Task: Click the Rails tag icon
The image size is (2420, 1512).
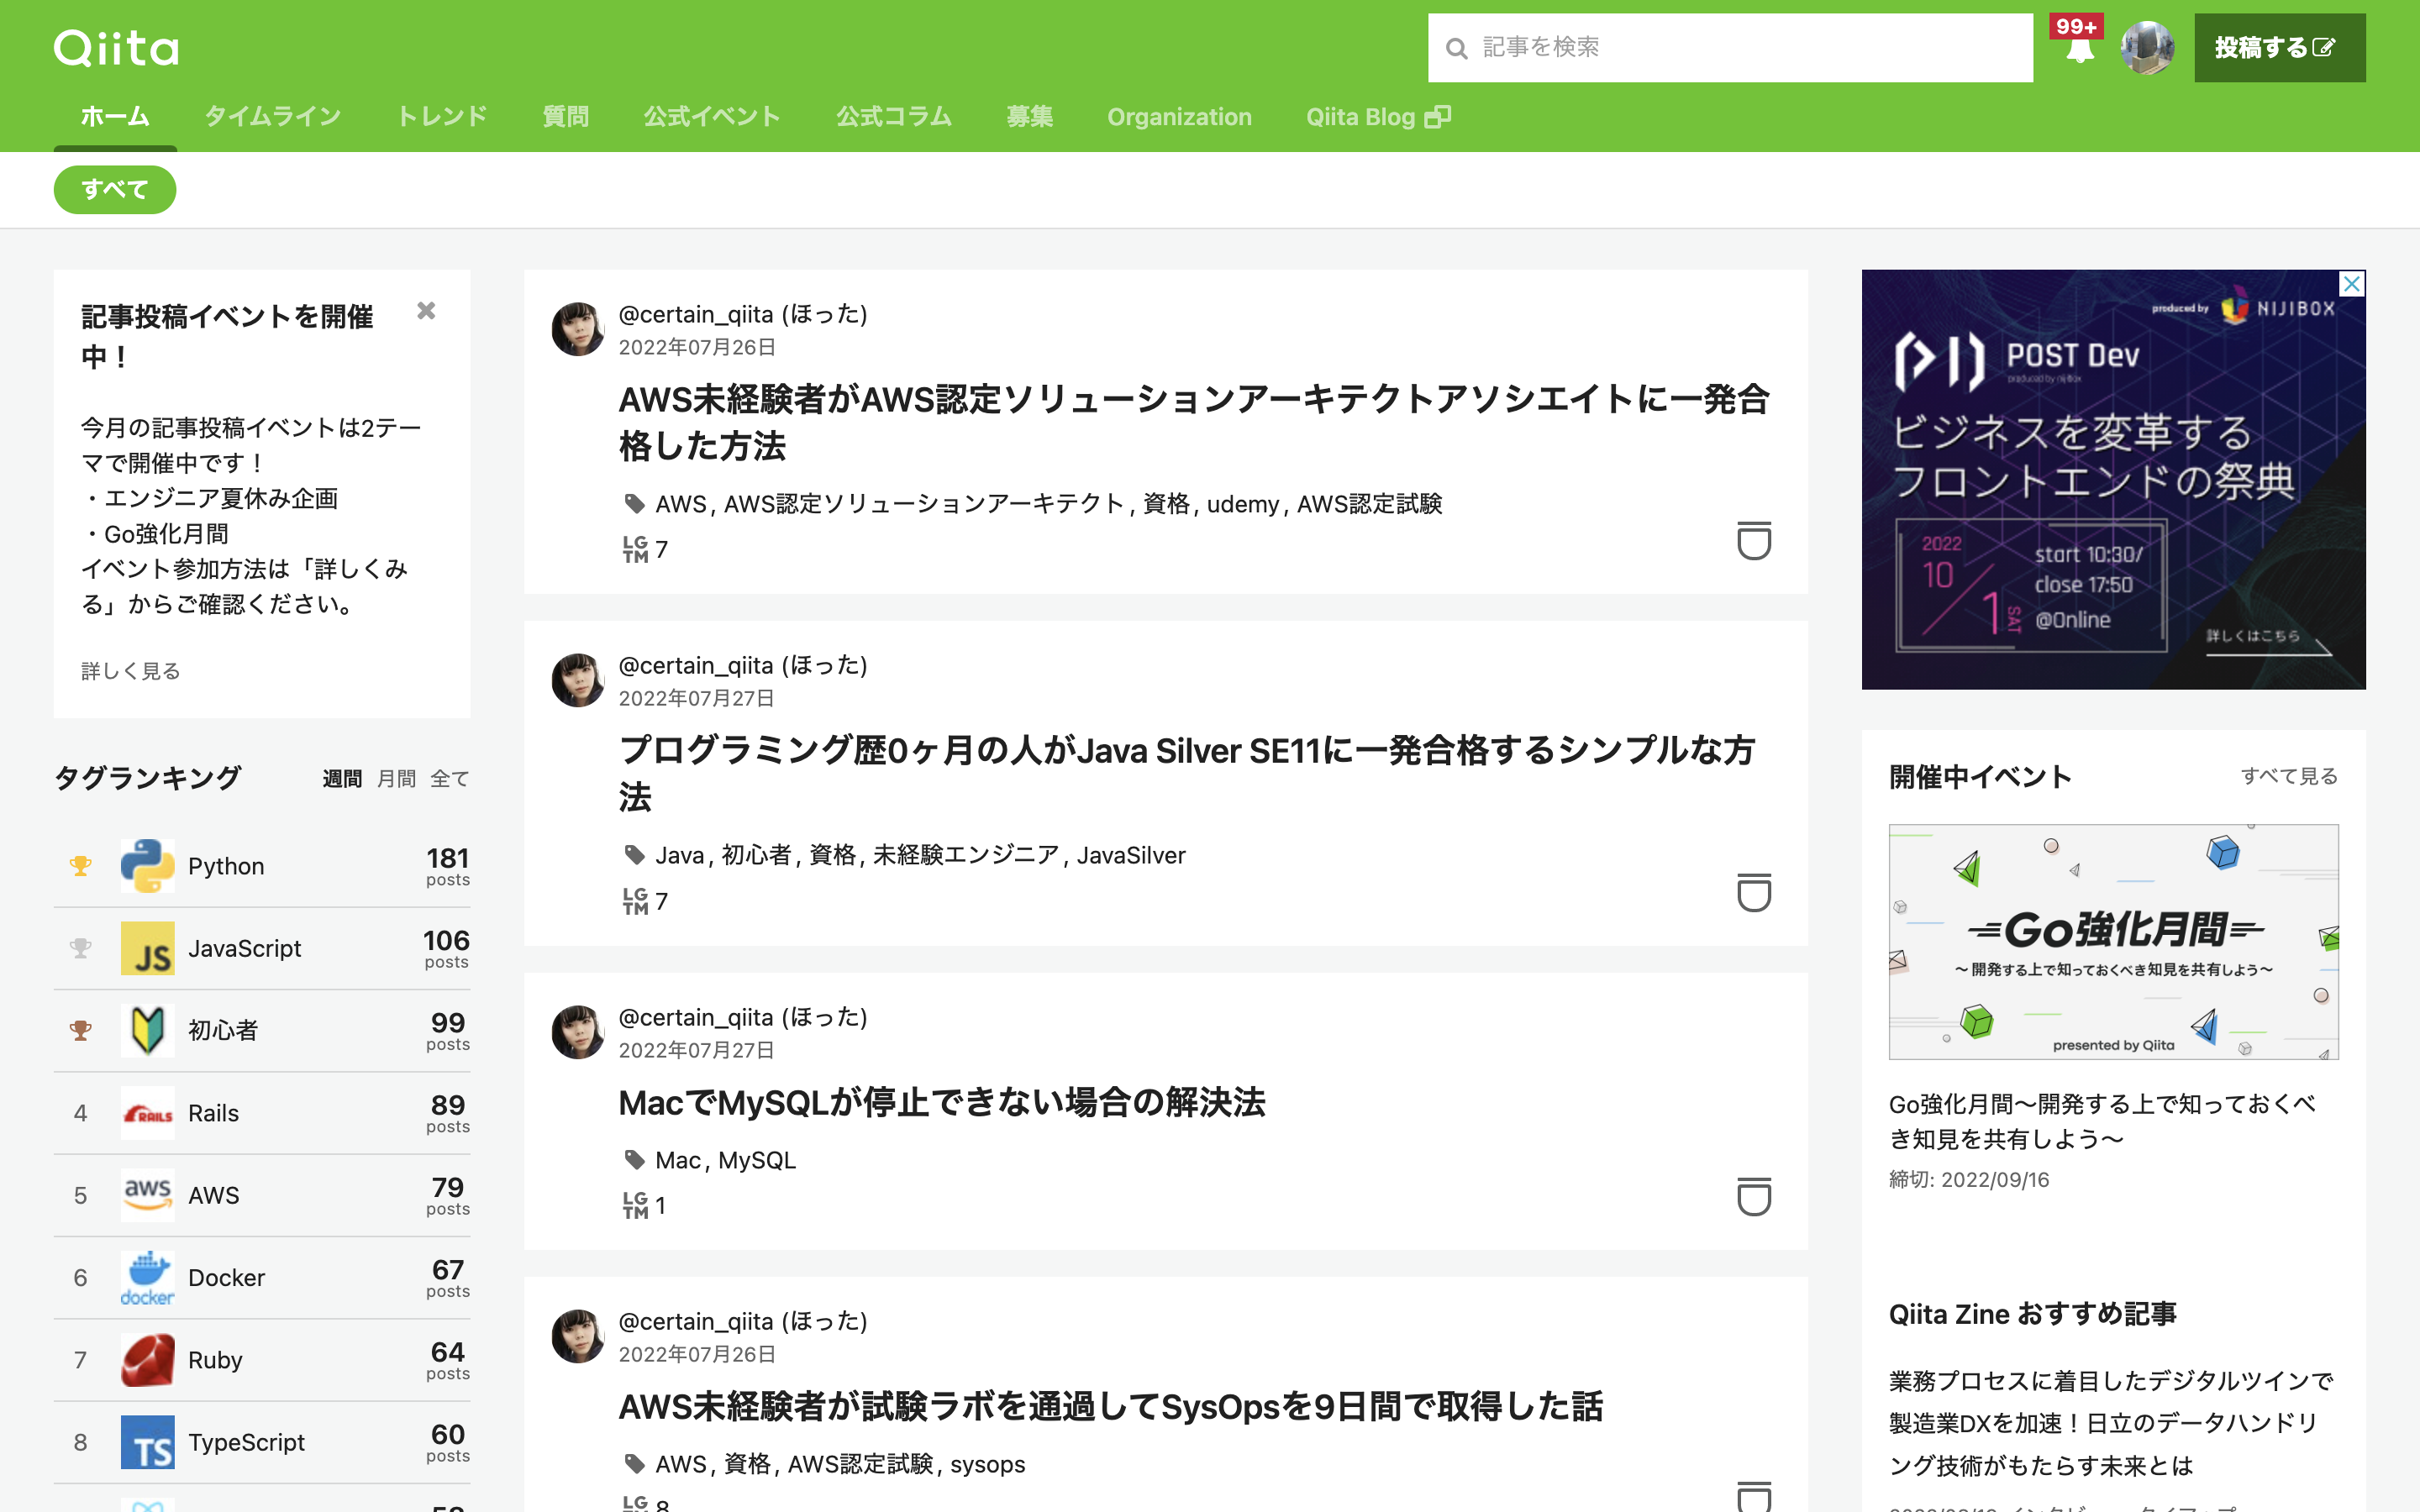Action: point(147,1113)
